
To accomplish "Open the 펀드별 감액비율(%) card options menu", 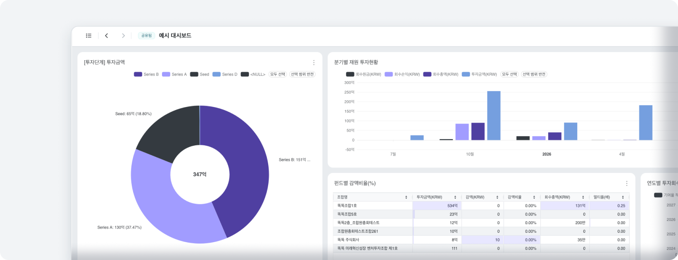I will point(626,183).
